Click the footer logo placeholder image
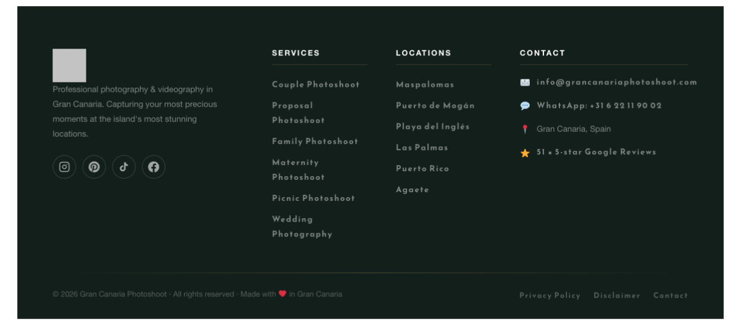741x324 pixels. coord(69,65)
